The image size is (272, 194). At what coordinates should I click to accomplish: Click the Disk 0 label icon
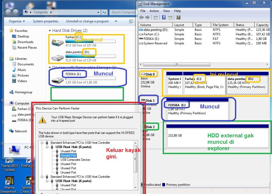click(143, 74)
